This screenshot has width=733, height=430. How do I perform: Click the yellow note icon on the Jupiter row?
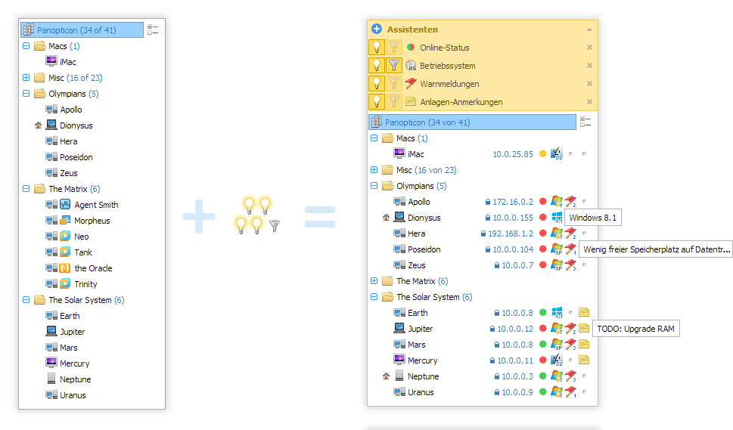(x=584, y=329)
